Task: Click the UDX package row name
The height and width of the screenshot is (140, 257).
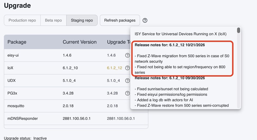Action: pyautogui.click(x=12, y=81)
